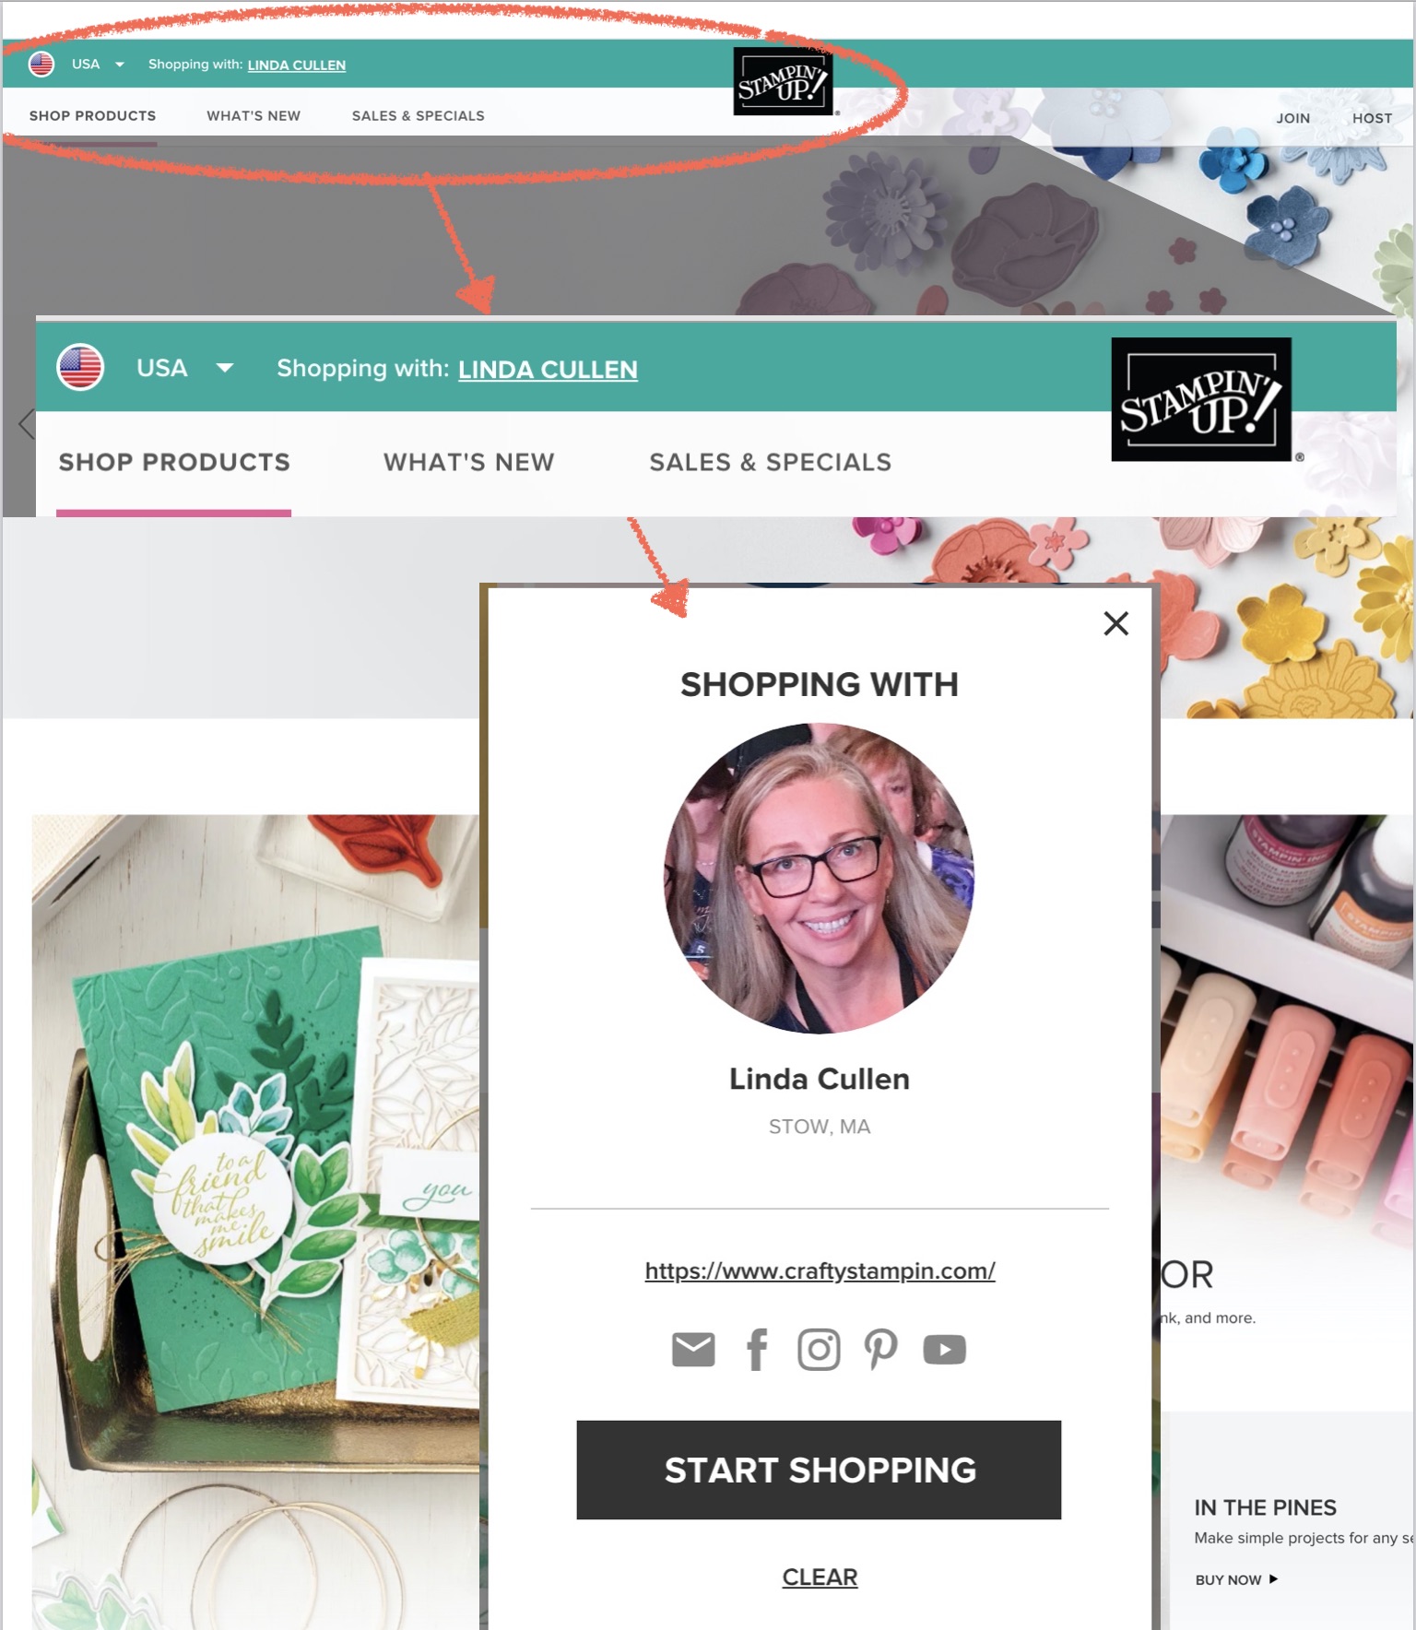
Task: Open the Facebook icon link
Action: tap(757, 1350)
